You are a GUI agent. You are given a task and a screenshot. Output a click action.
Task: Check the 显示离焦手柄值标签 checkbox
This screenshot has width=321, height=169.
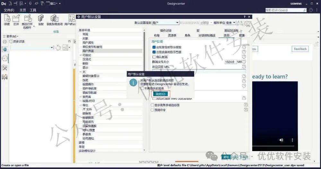pos(152,105)
